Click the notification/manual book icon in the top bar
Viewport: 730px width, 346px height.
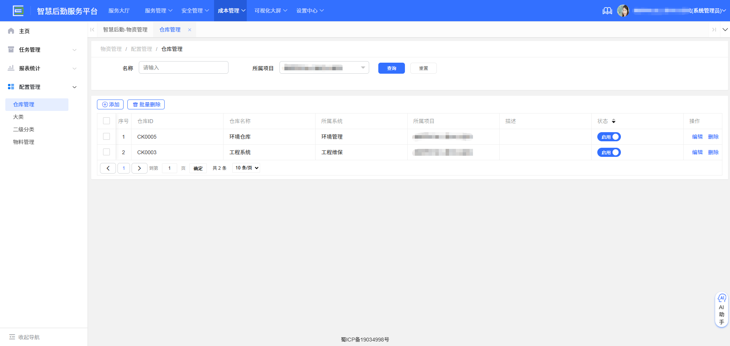tap(607, 11)
